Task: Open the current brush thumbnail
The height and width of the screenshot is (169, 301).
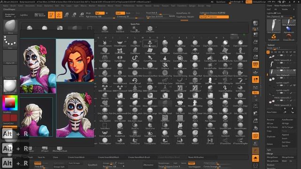Action: [10, 26]
